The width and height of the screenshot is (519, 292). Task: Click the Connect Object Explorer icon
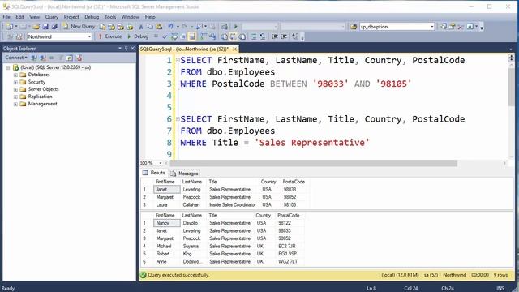[x=34, y=58]
